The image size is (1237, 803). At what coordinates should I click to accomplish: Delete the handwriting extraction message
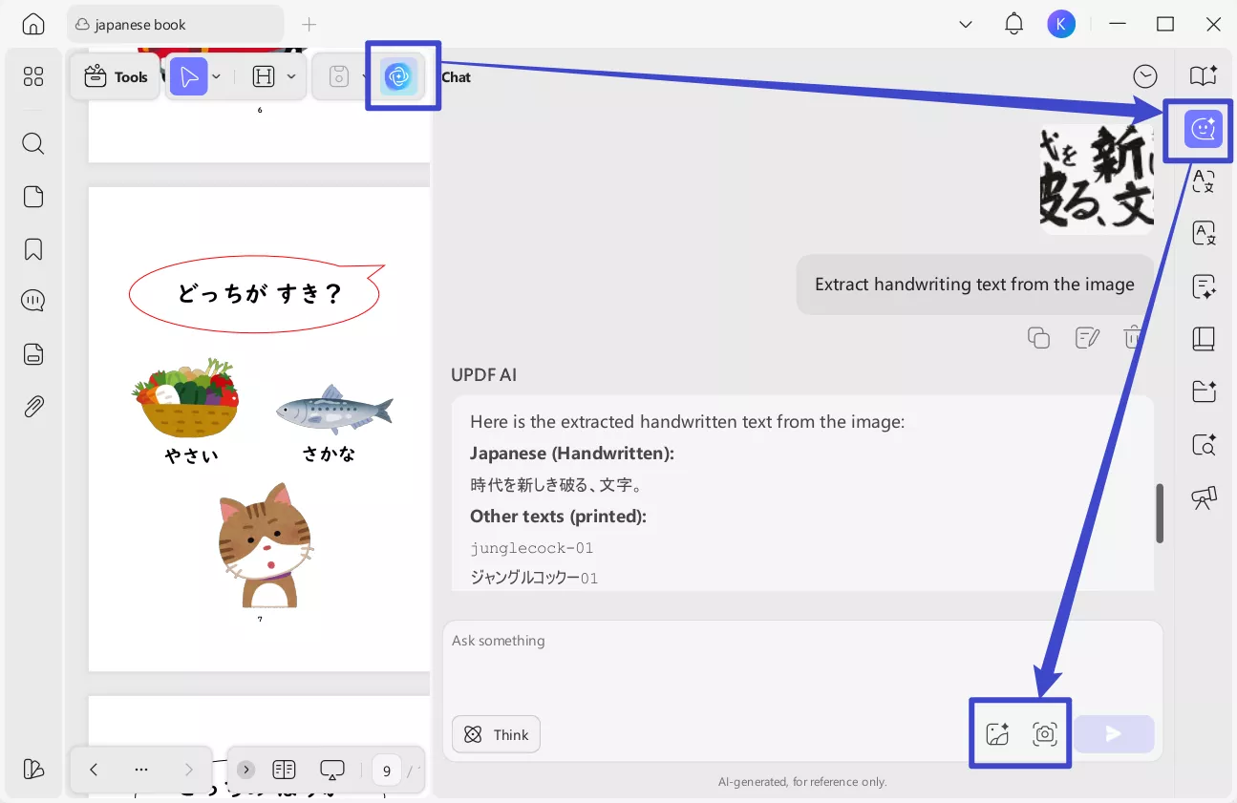[x=1134, y=337]
